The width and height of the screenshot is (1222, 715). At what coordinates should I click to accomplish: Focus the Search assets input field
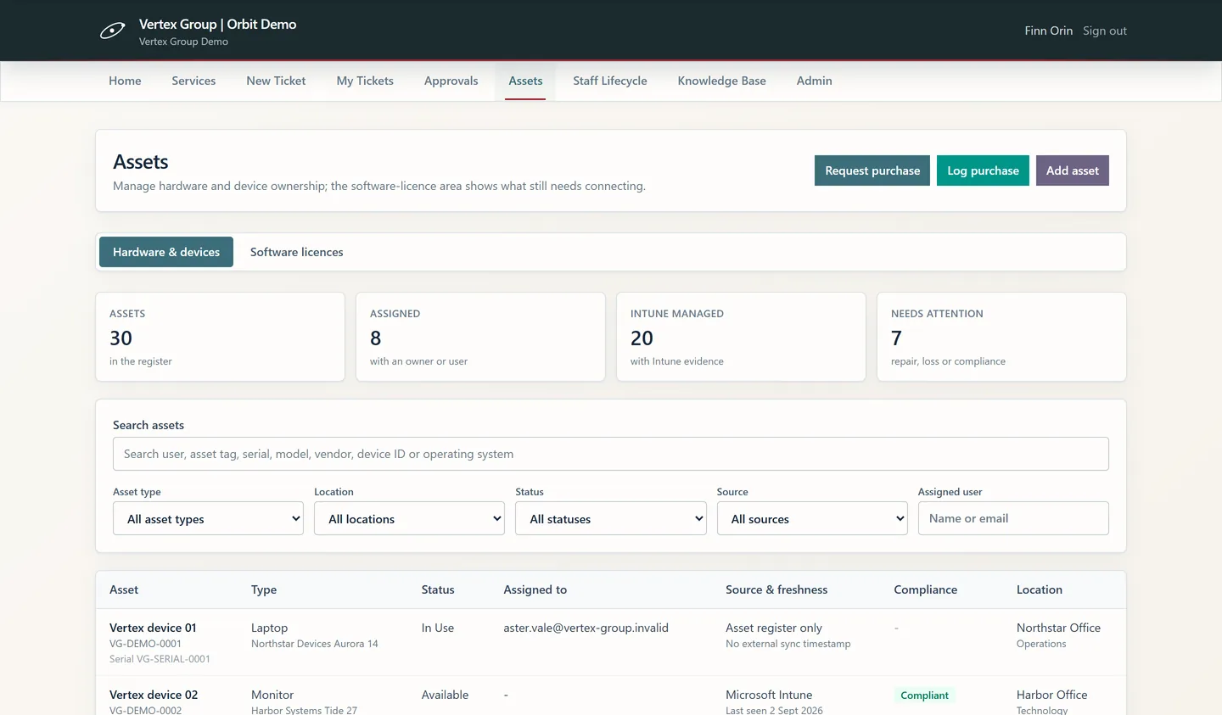click(x=611, y=454)
